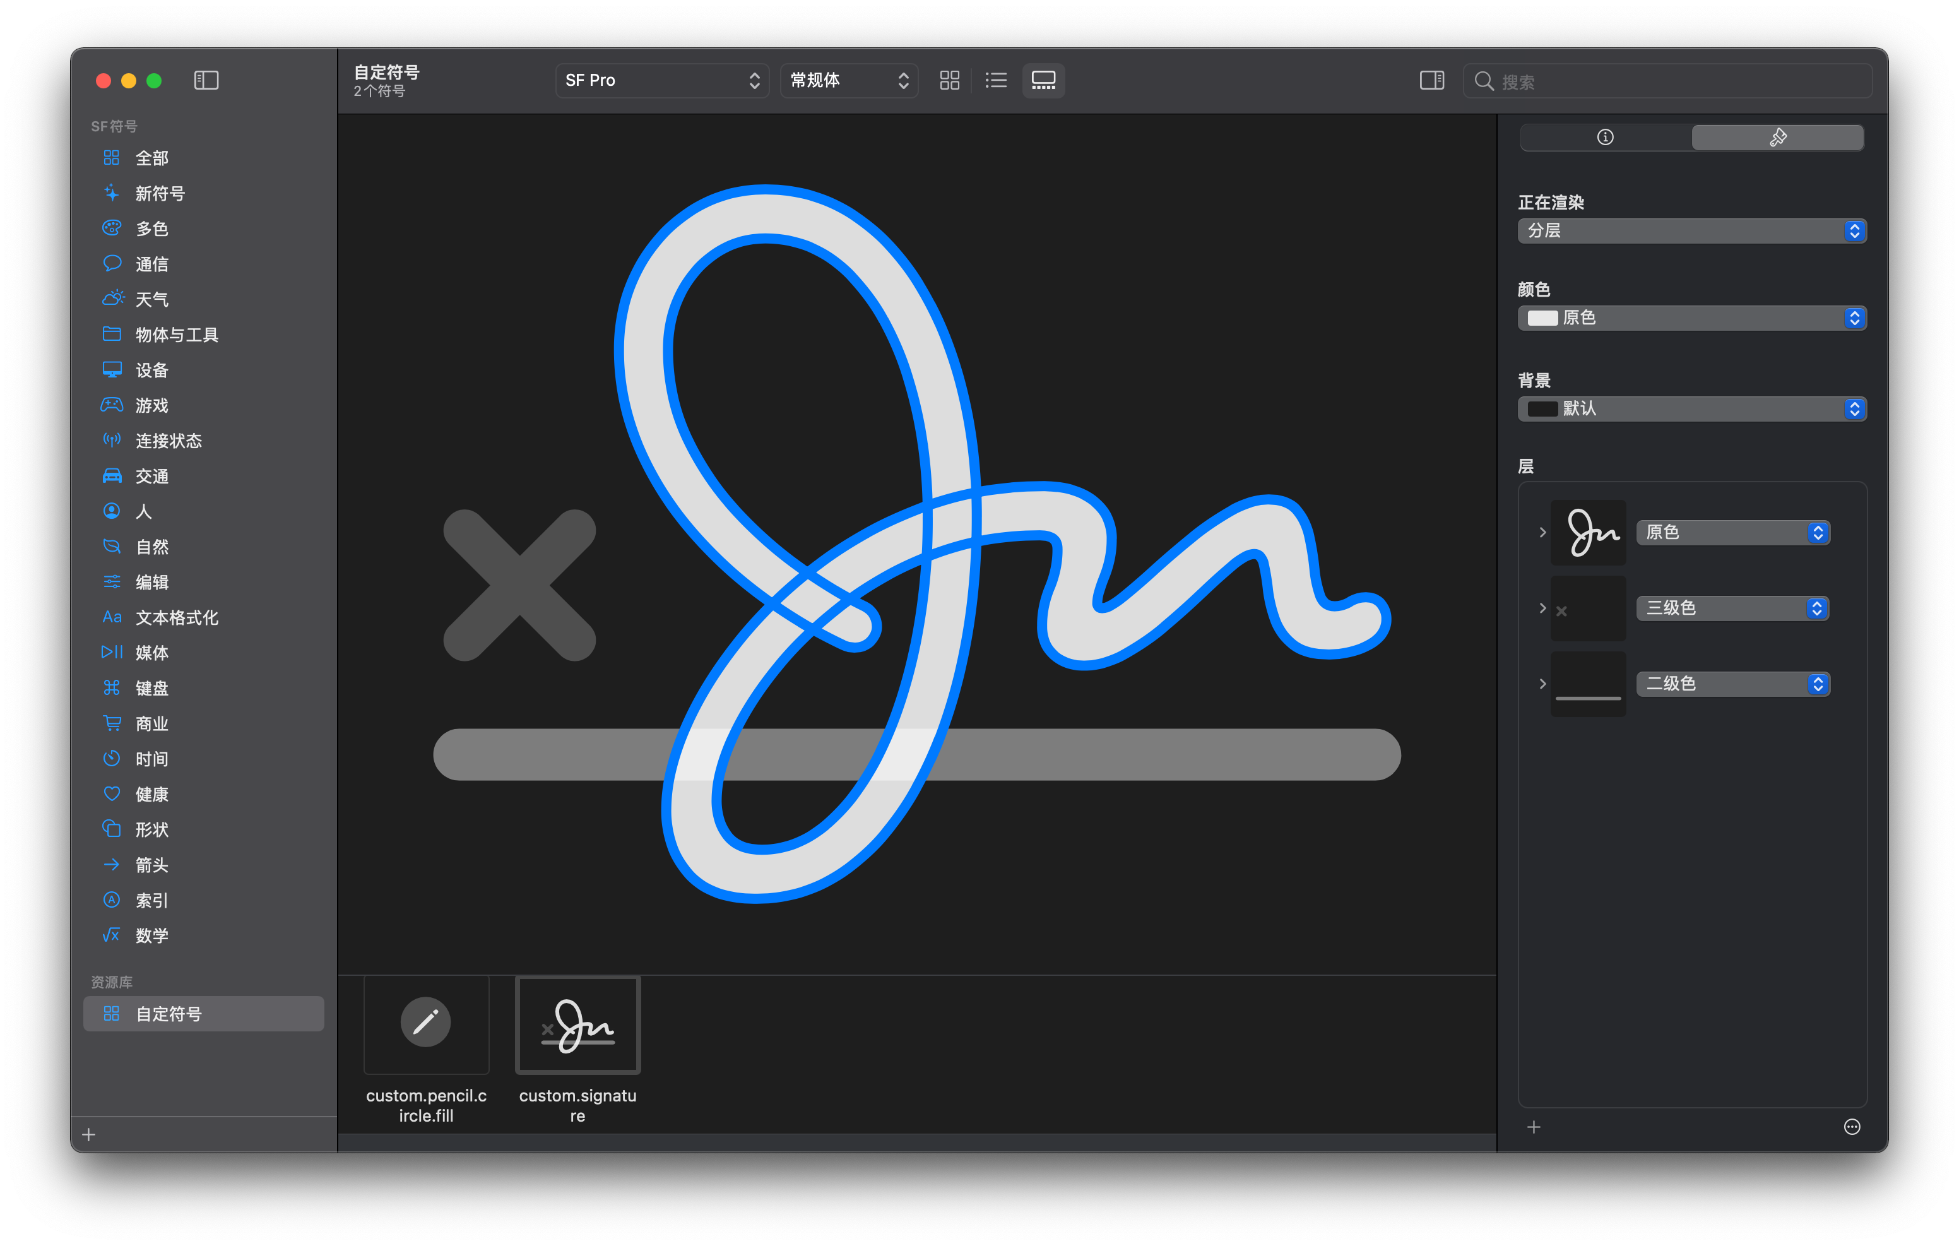Viewport: 1959px width, 1246px height.
Task: Switch to list view icon
Action: coord(996,80)
